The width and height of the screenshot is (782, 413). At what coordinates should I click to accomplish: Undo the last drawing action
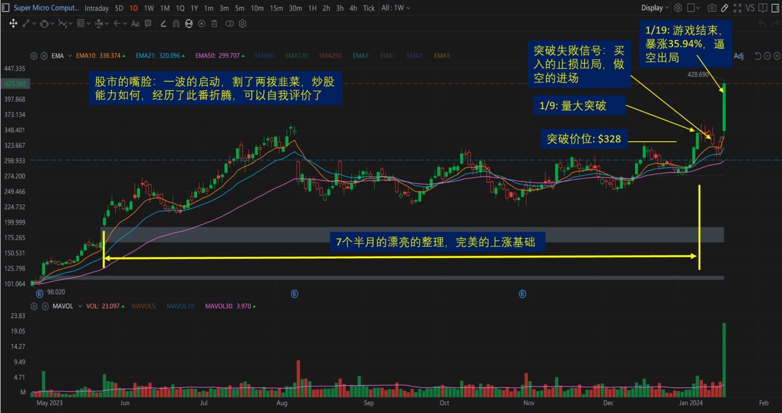click(762, 23)
